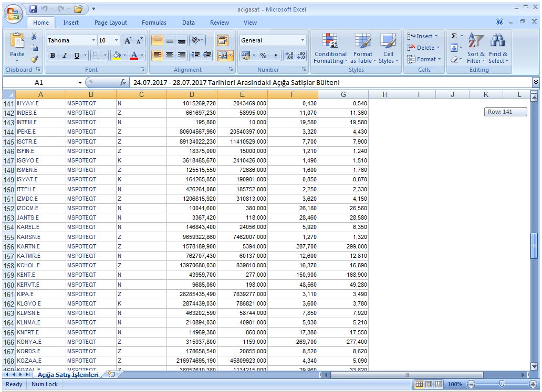Decrease cell indent
Image resolution: width=542 pixels, height=392 pixels.
(x=196, y=55)
